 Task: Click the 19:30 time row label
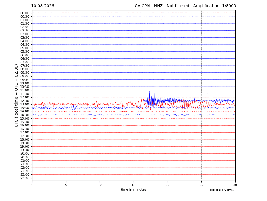25,150
